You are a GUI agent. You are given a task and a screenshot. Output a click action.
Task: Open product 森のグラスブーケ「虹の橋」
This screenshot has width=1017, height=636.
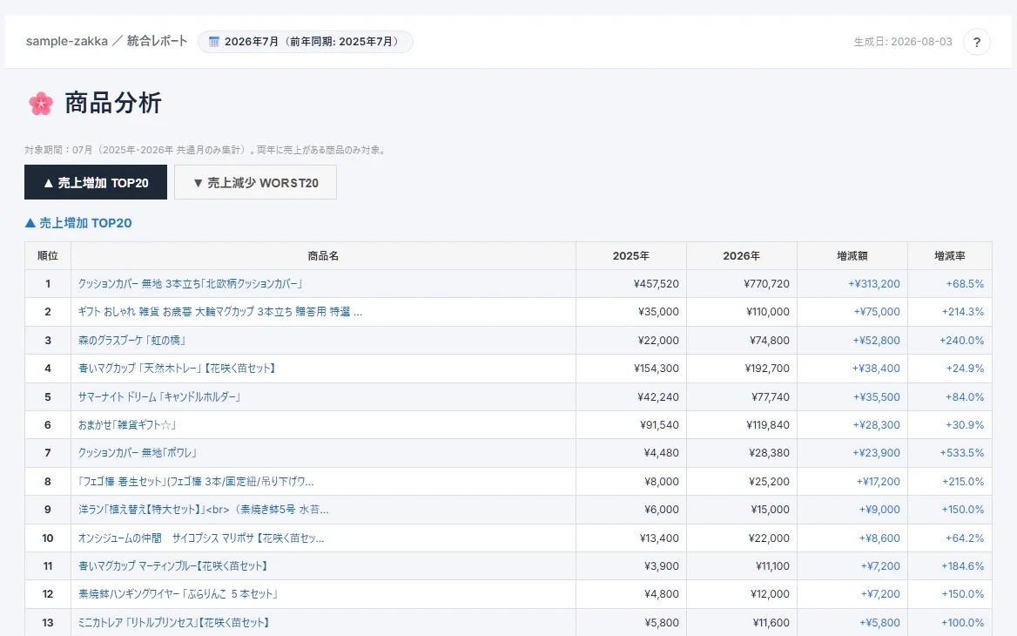click(133, 340)
